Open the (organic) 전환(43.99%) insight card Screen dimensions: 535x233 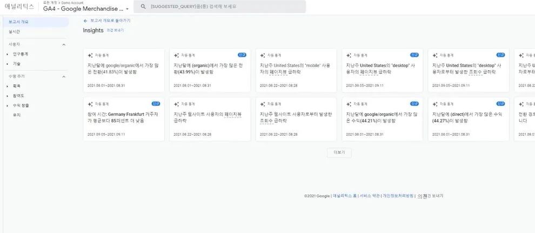(x=210, y=71)
